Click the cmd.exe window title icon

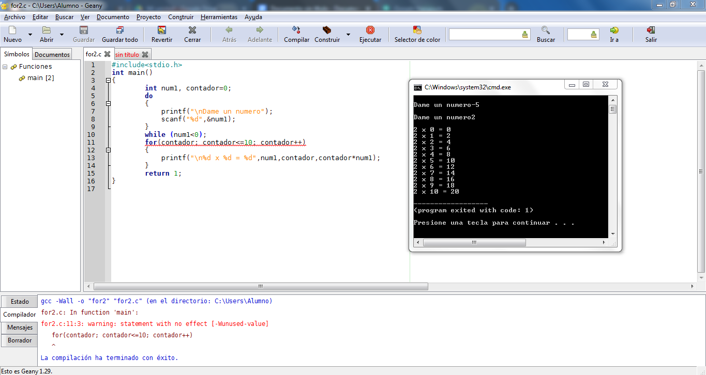tap(418, 87)
